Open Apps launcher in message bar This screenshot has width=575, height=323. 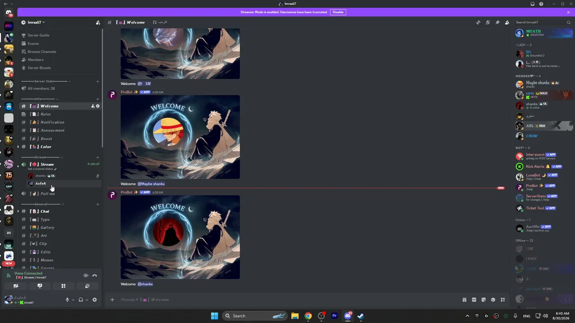503,300
